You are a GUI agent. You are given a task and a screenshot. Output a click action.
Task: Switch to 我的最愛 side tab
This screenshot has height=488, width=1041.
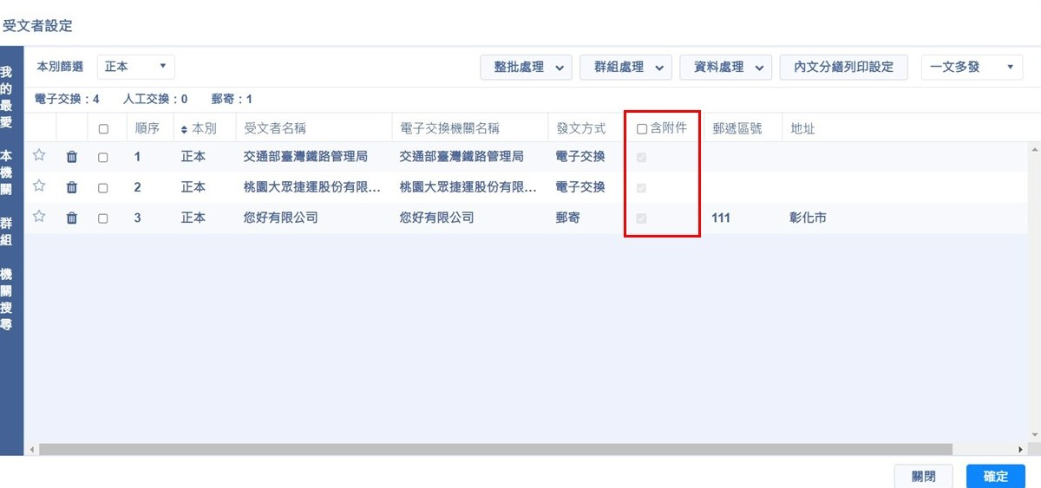[7, 95]
